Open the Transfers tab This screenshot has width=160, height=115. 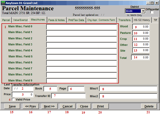click(124, 20)
